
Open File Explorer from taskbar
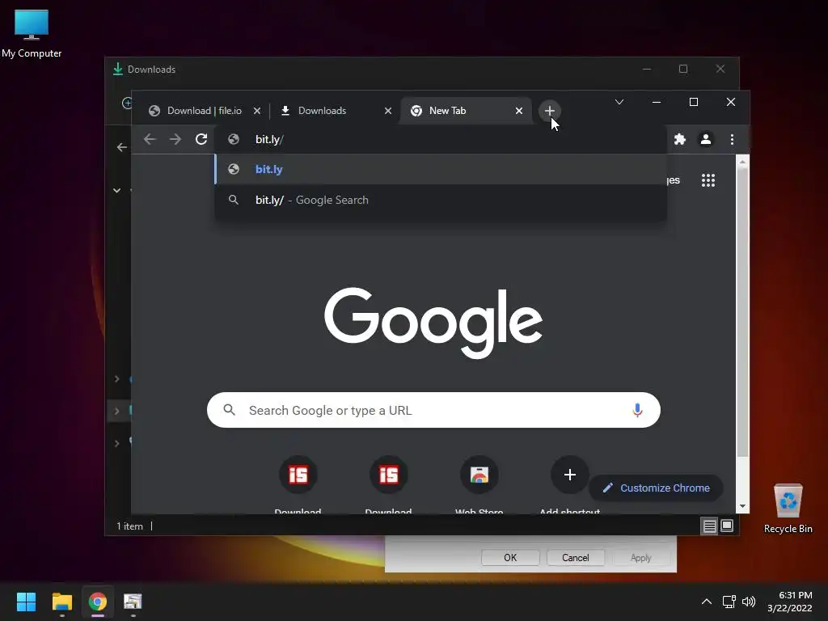[x=61, y=602]
